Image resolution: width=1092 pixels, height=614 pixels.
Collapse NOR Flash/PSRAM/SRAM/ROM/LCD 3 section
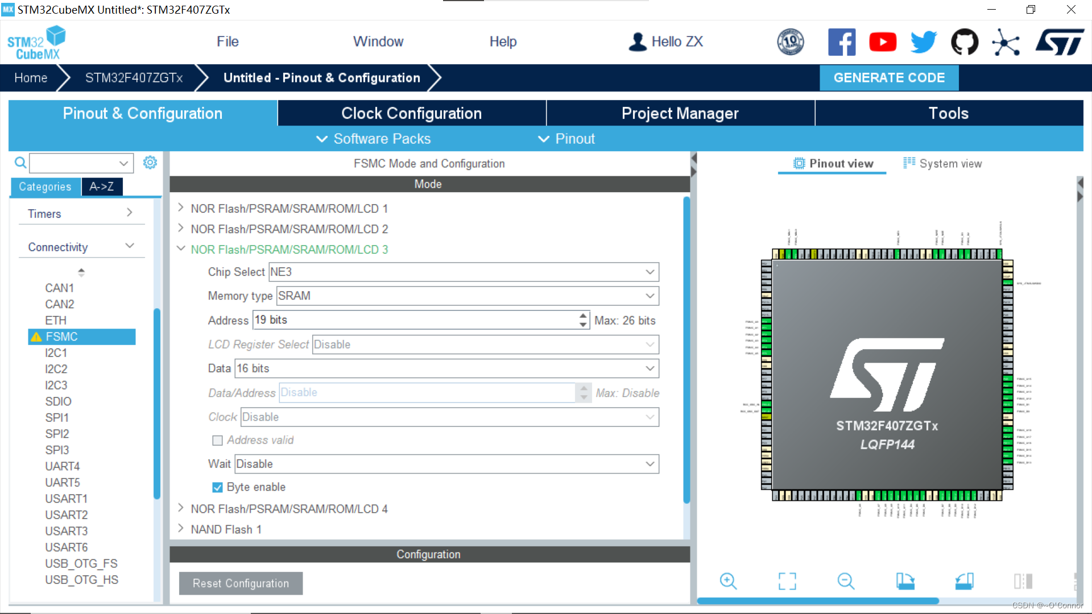pos(181,248)
